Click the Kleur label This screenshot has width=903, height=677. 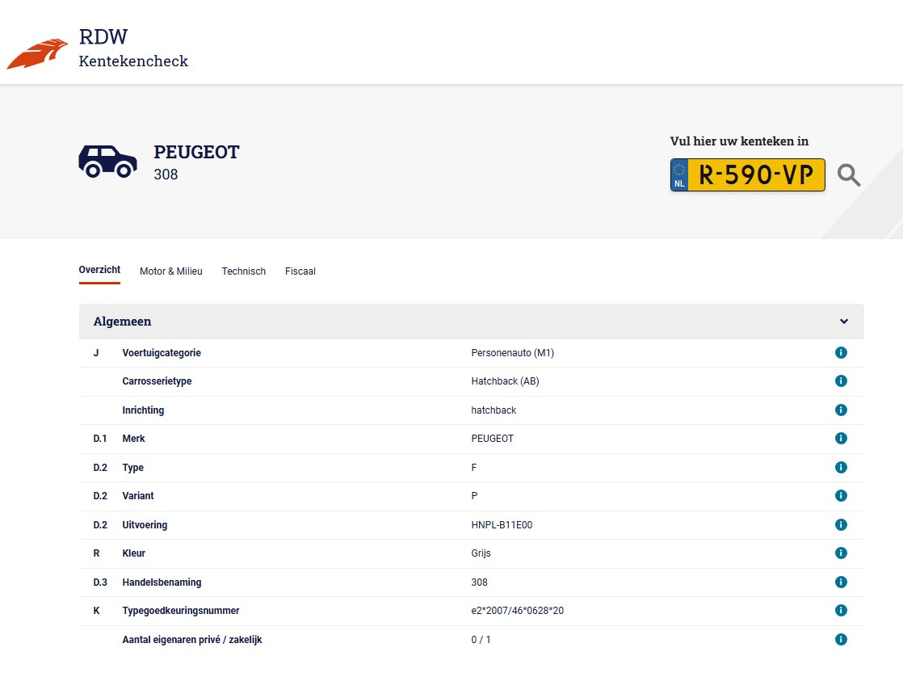click(x=133, y=553)
